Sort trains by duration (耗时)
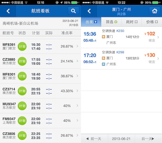This screenshot has height=143, width=162. pos(131,22)
